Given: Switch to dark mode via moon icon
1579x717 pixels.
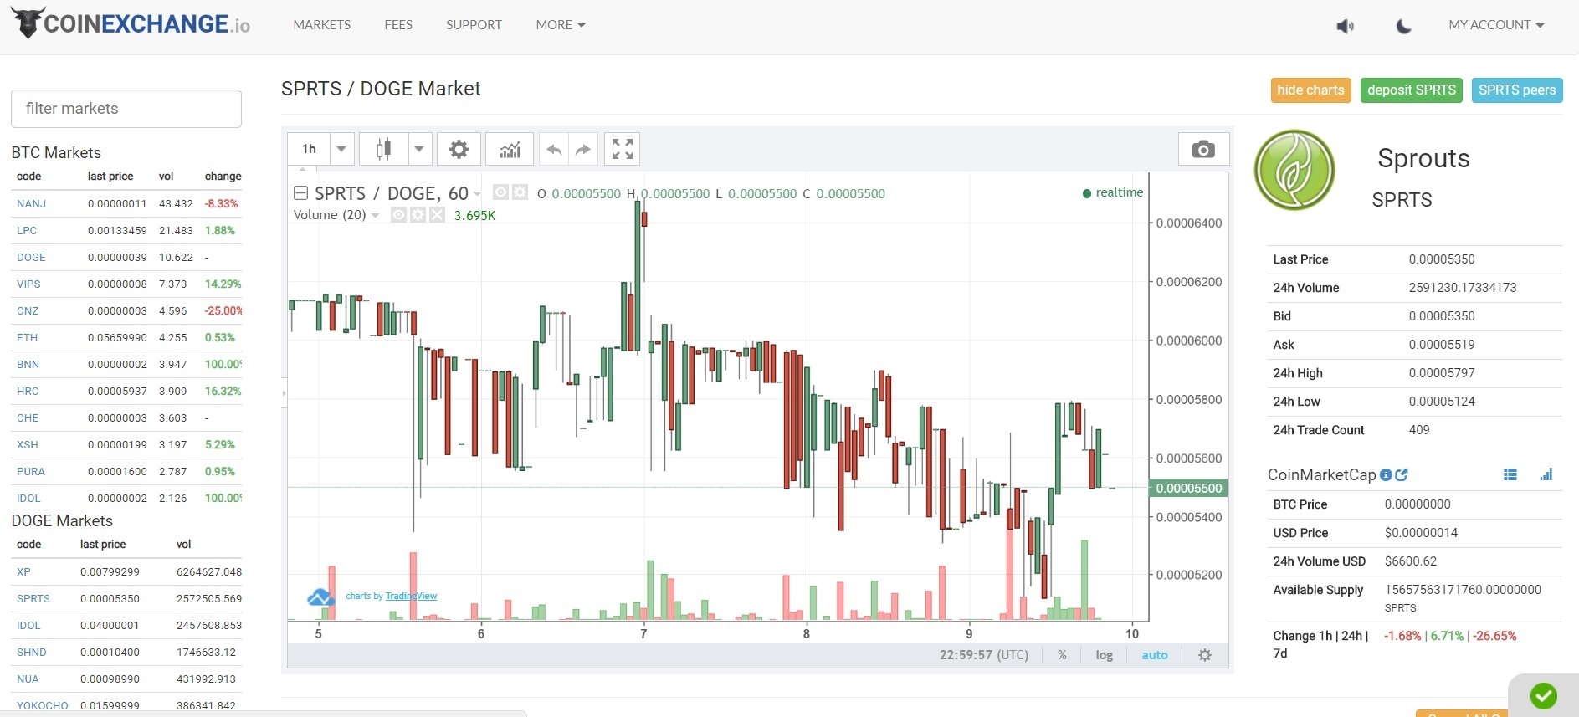Looking at the screenshot, I should point(1404,26).
